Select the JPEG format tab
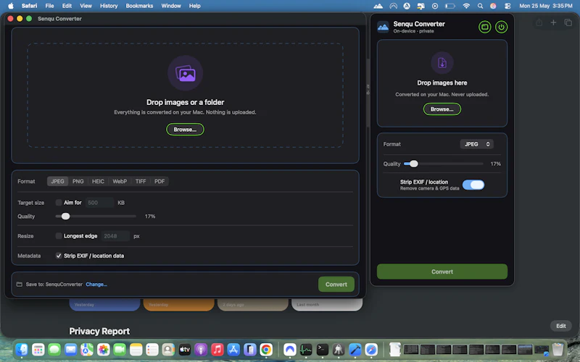This screenshot has height=362, width=580. click(x=57, y=182)
